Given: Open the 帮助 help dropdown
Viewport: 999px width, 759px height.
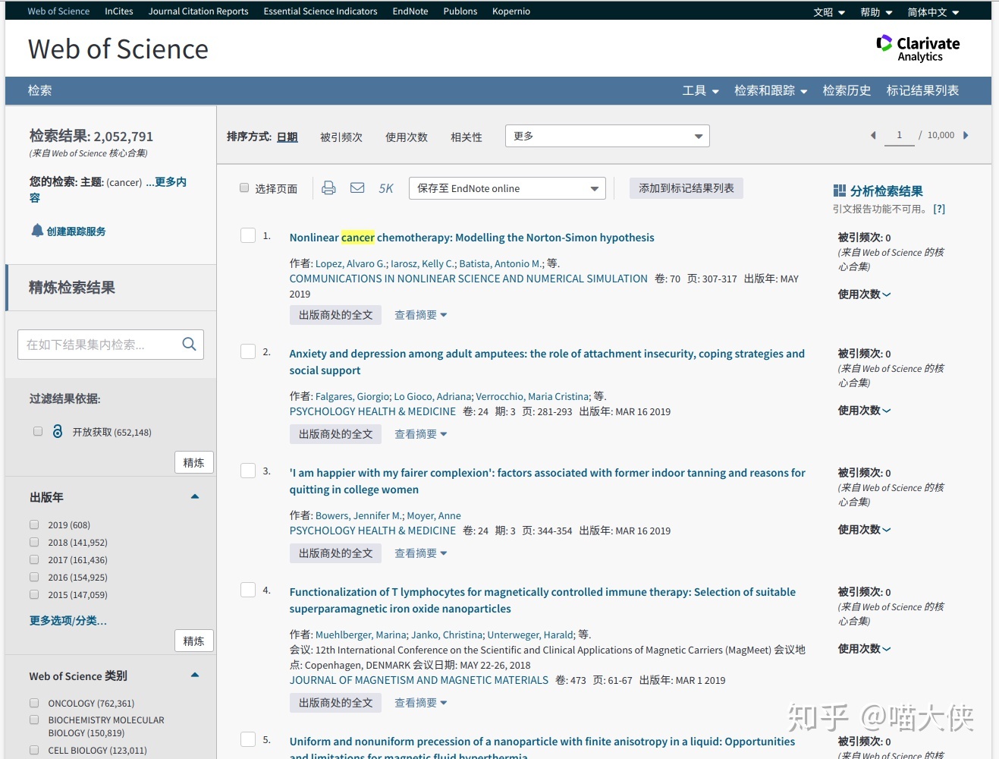Looking at the screenshot, I should (x=876, y=12).
